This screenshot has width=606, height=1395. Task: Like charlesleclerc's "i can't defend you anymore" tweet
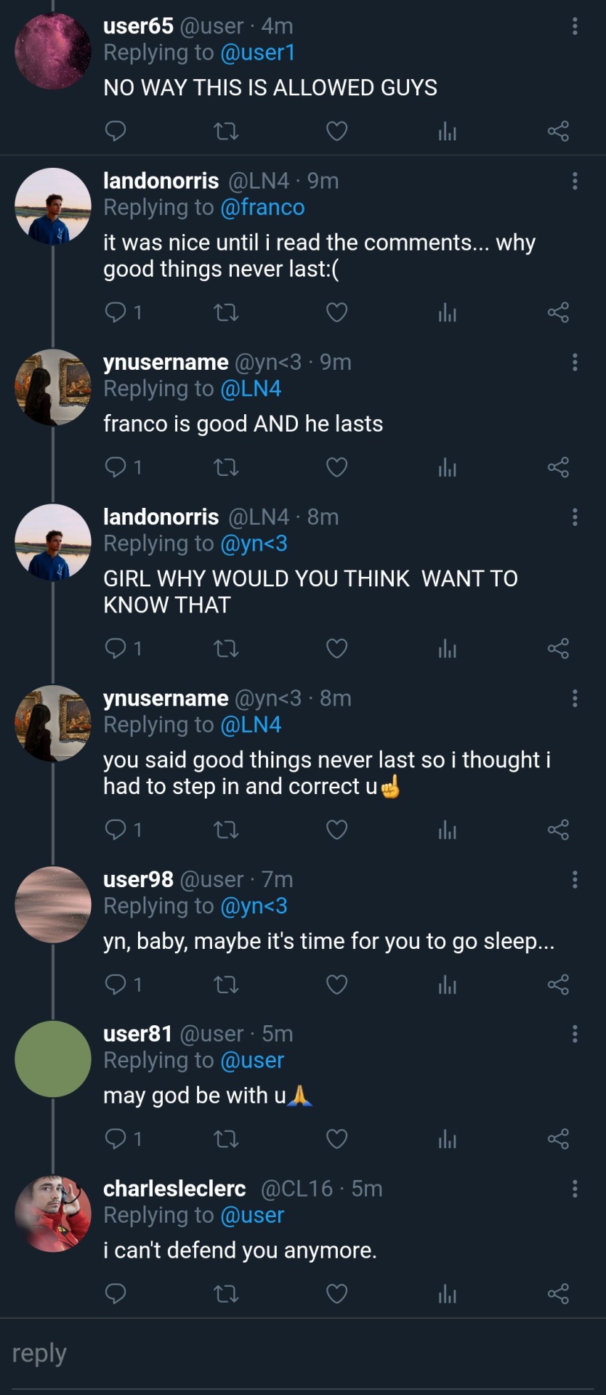point(336,1294)
